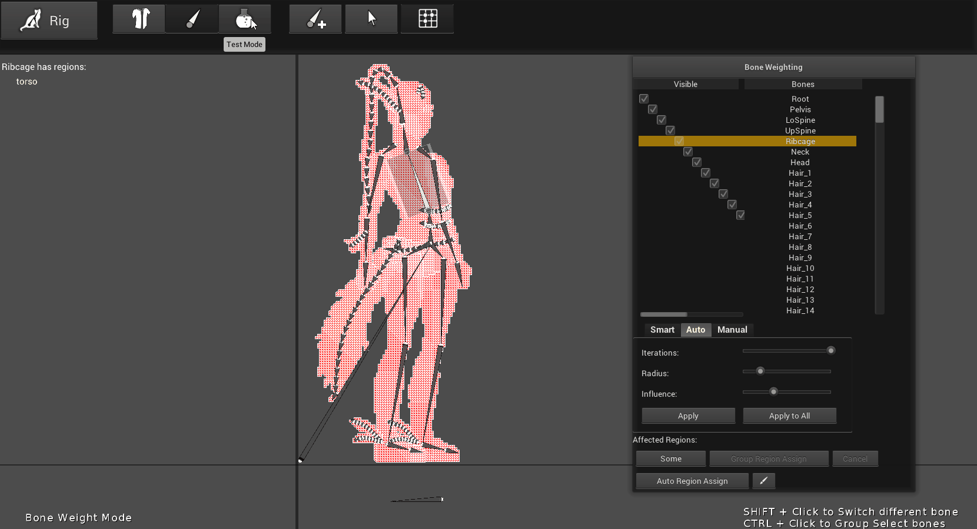This screenshot has width=977, height=529.
Task: Select the brush paint tool icon
Action: [x=192, y=19]
